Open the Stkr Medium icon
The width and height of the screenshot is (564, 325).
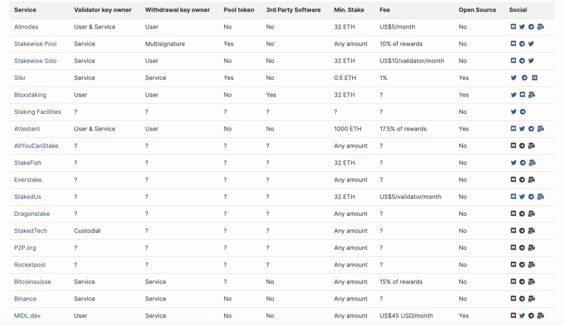click(535, 78)
